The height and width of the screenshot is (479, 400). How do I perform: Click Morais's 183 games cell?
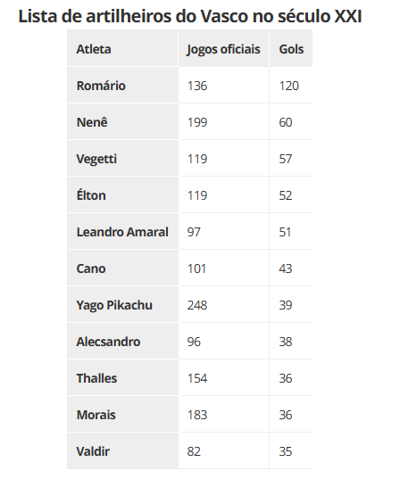pyautogui.click(x=223, y=415)
